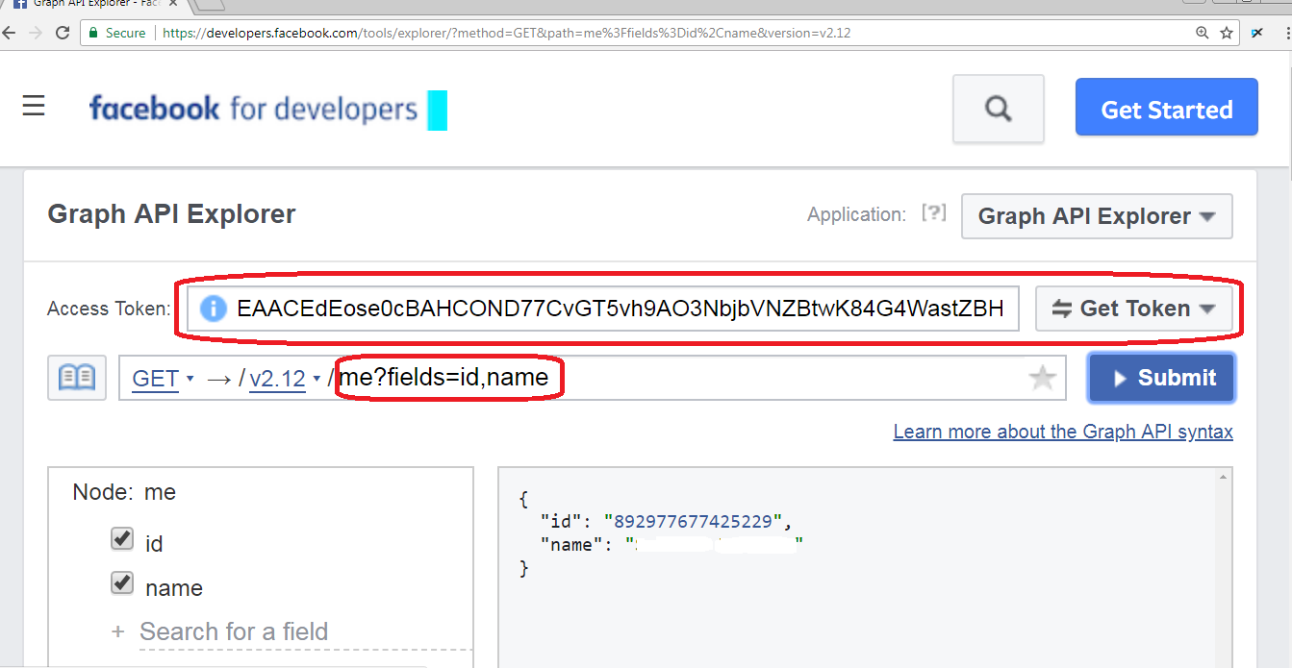Click the plus icon to add a field
Screen dimensions: 1292x668
[118, 631]
